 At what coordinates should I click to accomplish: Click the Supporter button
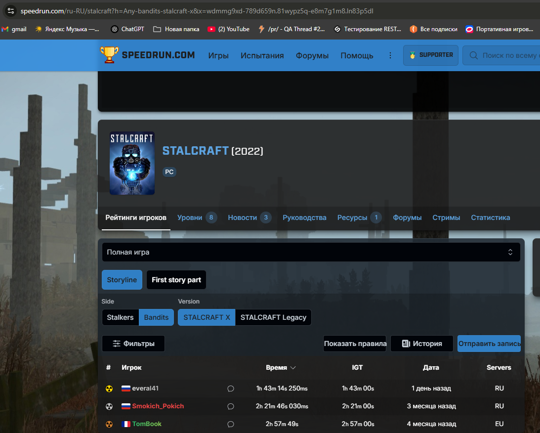pyautogui.click(x=430, y=55)
